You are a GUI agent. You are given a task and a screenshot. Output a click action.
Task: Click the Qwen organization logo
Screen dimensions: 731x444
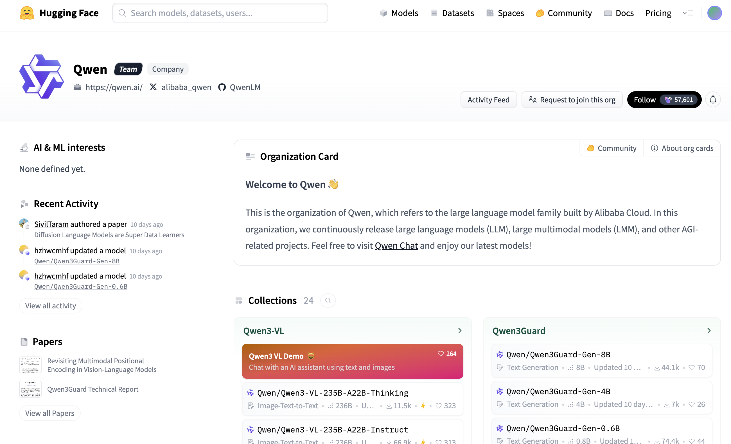pyautogui.click(x=42, y=76)
